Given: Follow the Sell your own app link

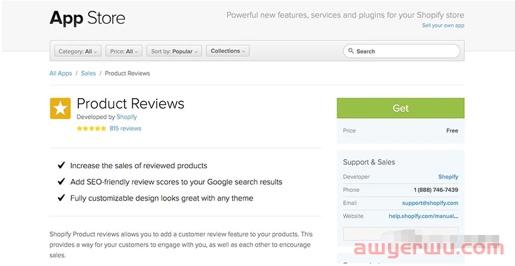Looking at the screenshot, I should point(443,26).
